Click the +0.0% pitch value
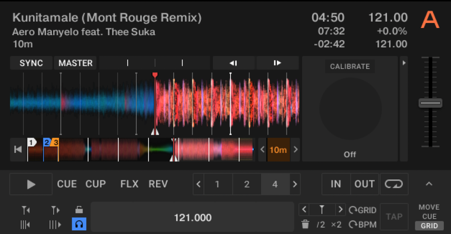 [392, 31]
